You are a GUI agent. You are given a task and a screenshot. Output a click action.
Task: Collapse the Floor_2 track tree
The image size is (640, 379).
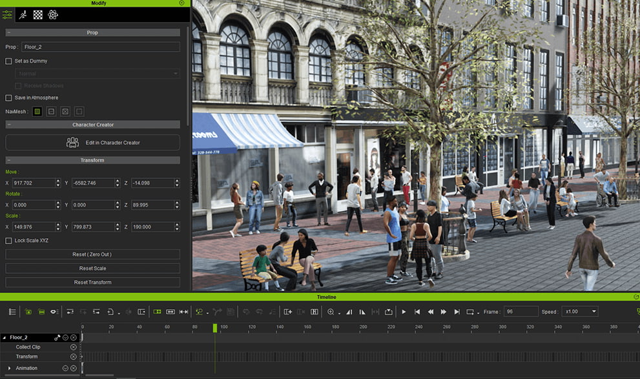click(x=5, y=338)
